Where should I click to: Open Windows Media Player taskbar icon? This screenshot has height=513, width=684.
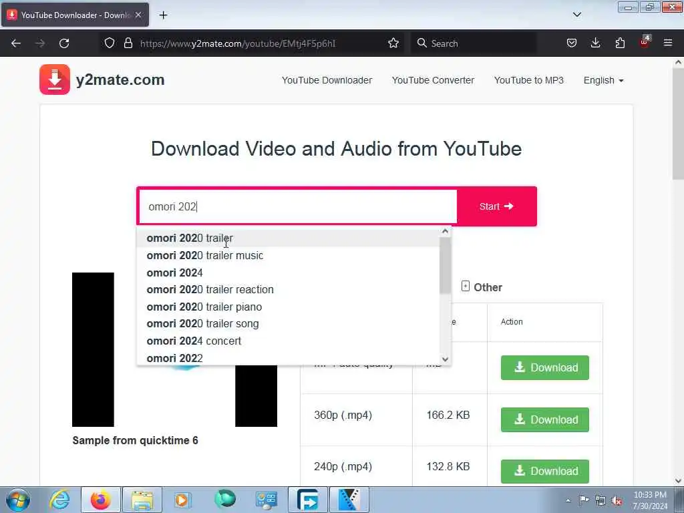coord(183,500)
